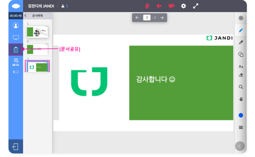Select the laser pointer tool
Viewport: 255px width, 157px height.
tap(241, 18)
